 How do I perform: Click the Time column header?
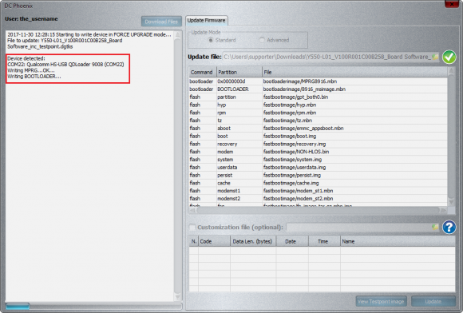324,241
